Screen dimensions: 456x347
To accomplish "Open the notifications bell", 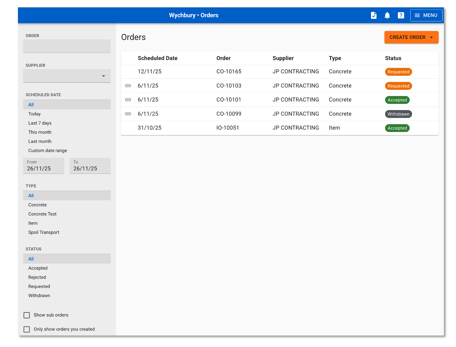I will click(x=387, y=15).
